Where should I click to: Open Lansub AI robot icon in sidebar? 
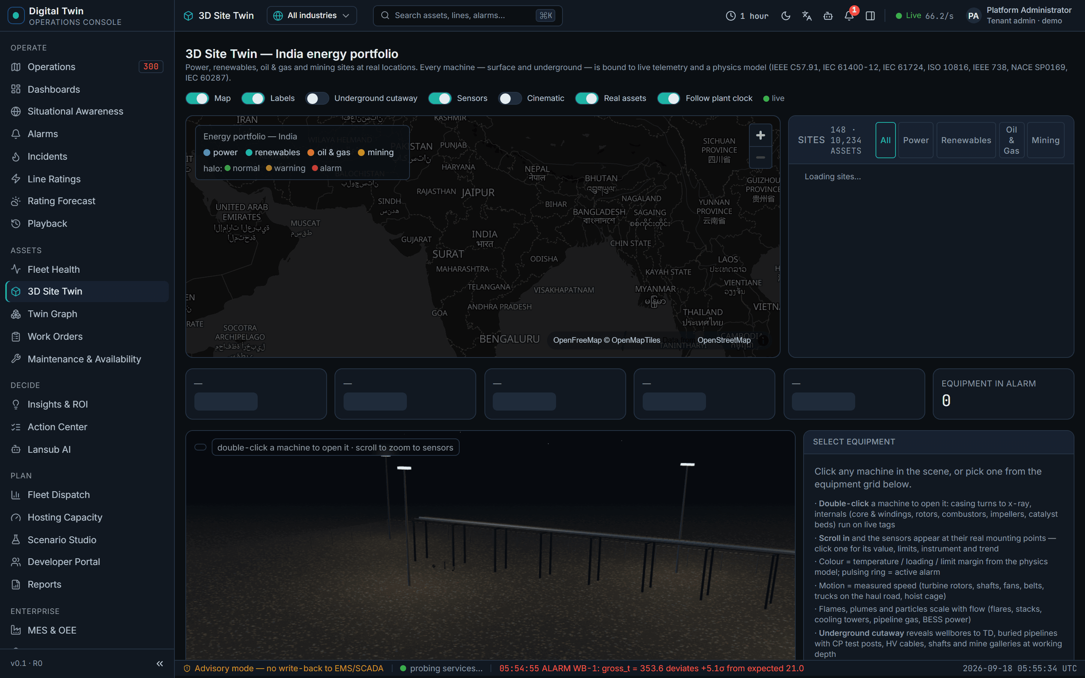point(16,449)
